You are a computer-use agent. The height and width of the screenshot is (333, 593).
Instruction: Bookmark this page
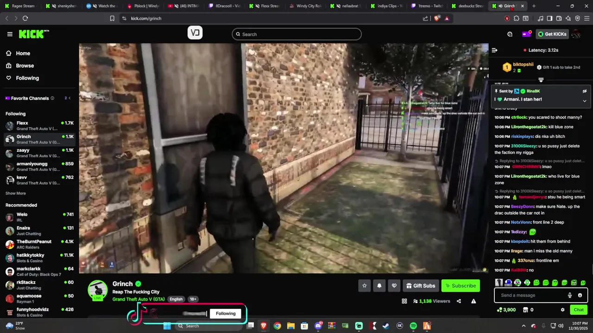tap(112, 18)
